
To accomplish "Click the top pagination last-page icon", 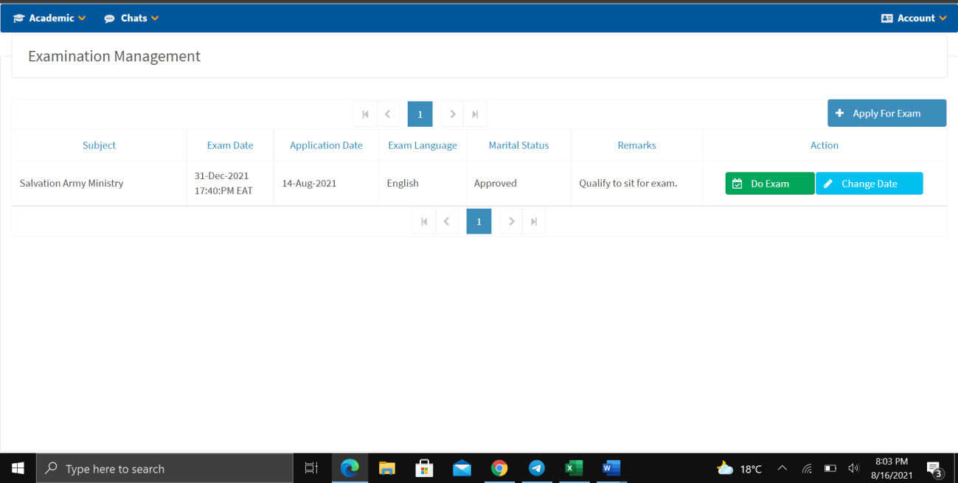I will 475,114.
